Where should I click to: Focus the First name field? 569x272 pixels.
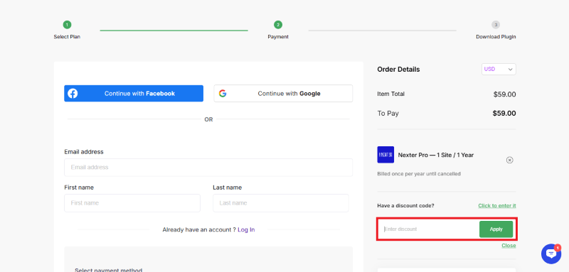point(132,203)
